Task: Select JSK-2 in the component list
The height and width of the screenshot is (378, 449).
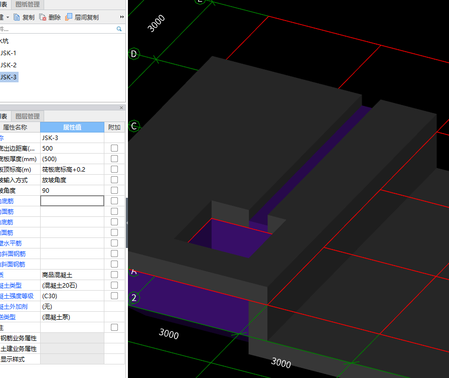Action: [x=9, y=65]
